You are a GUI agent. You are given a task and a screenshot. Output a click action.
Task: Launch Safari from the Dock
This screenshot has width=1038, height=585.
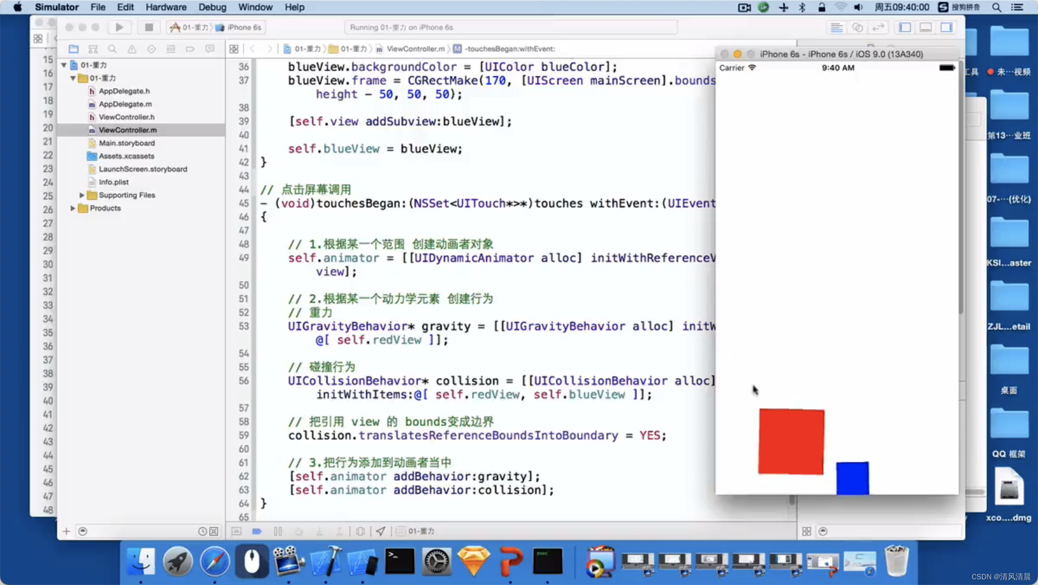(x=215, y=561)
